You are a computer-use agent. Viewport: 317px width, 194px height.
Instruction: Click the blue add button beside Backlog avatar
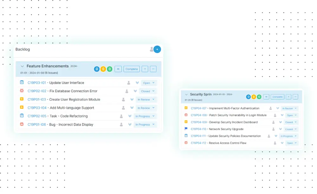pyautogui.click(x=157, y=49)
